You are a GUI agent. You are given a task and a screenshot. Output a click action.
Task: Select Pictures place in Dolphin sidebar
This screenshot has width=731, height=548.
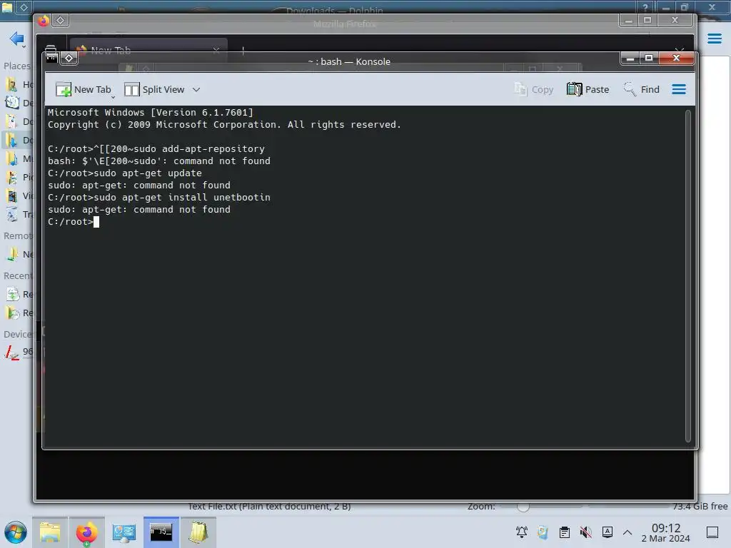[19, 177]
